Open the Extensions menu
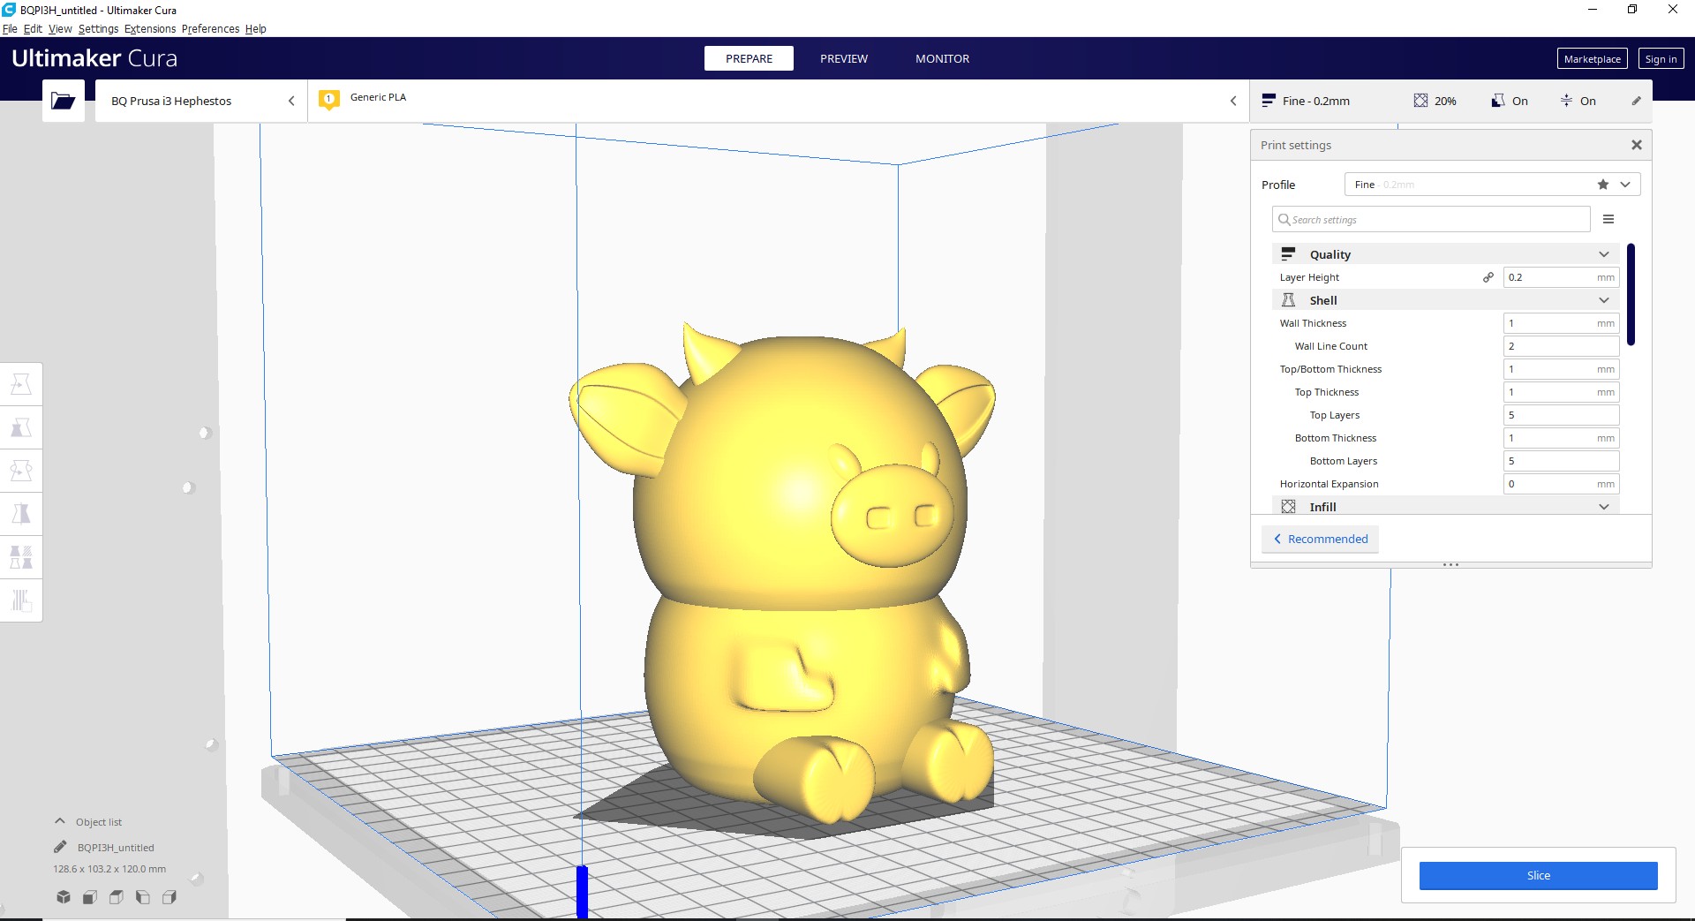1695x921 pixels. 150,28
